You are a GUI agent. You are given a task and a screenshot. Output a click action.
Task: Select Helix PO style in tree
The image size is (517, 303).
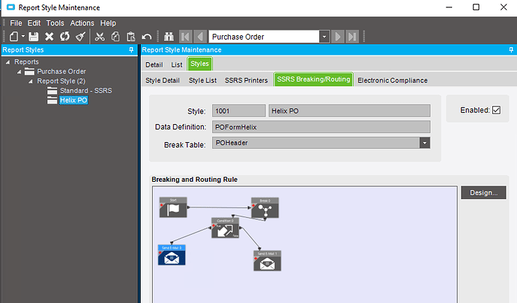pos(73,100)
